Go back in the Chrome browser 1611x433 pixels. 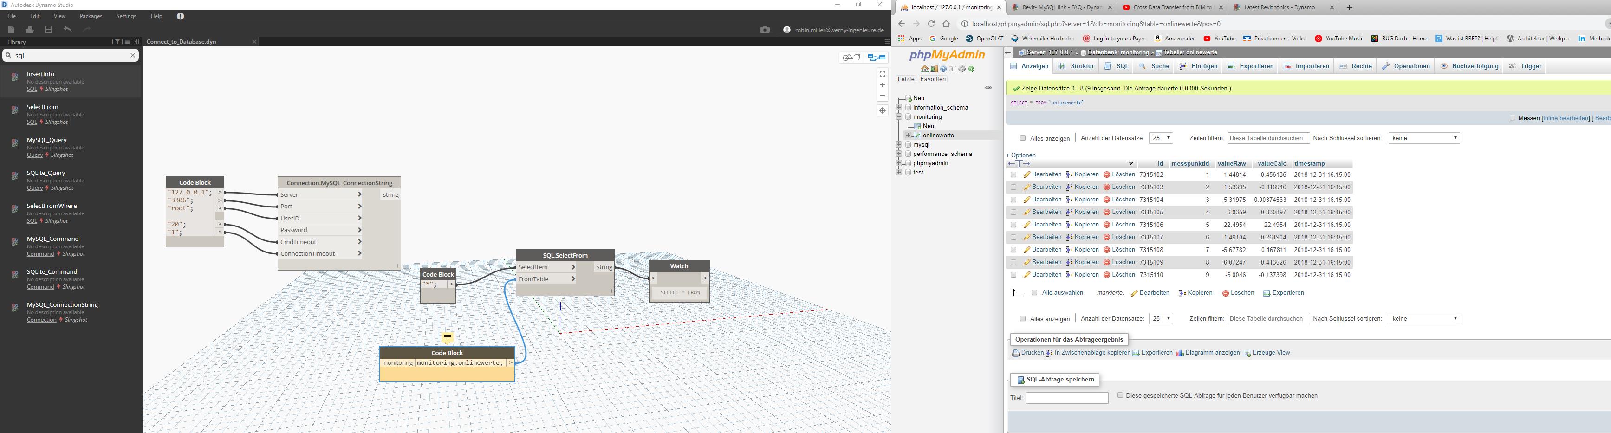[x=901, y=24]
